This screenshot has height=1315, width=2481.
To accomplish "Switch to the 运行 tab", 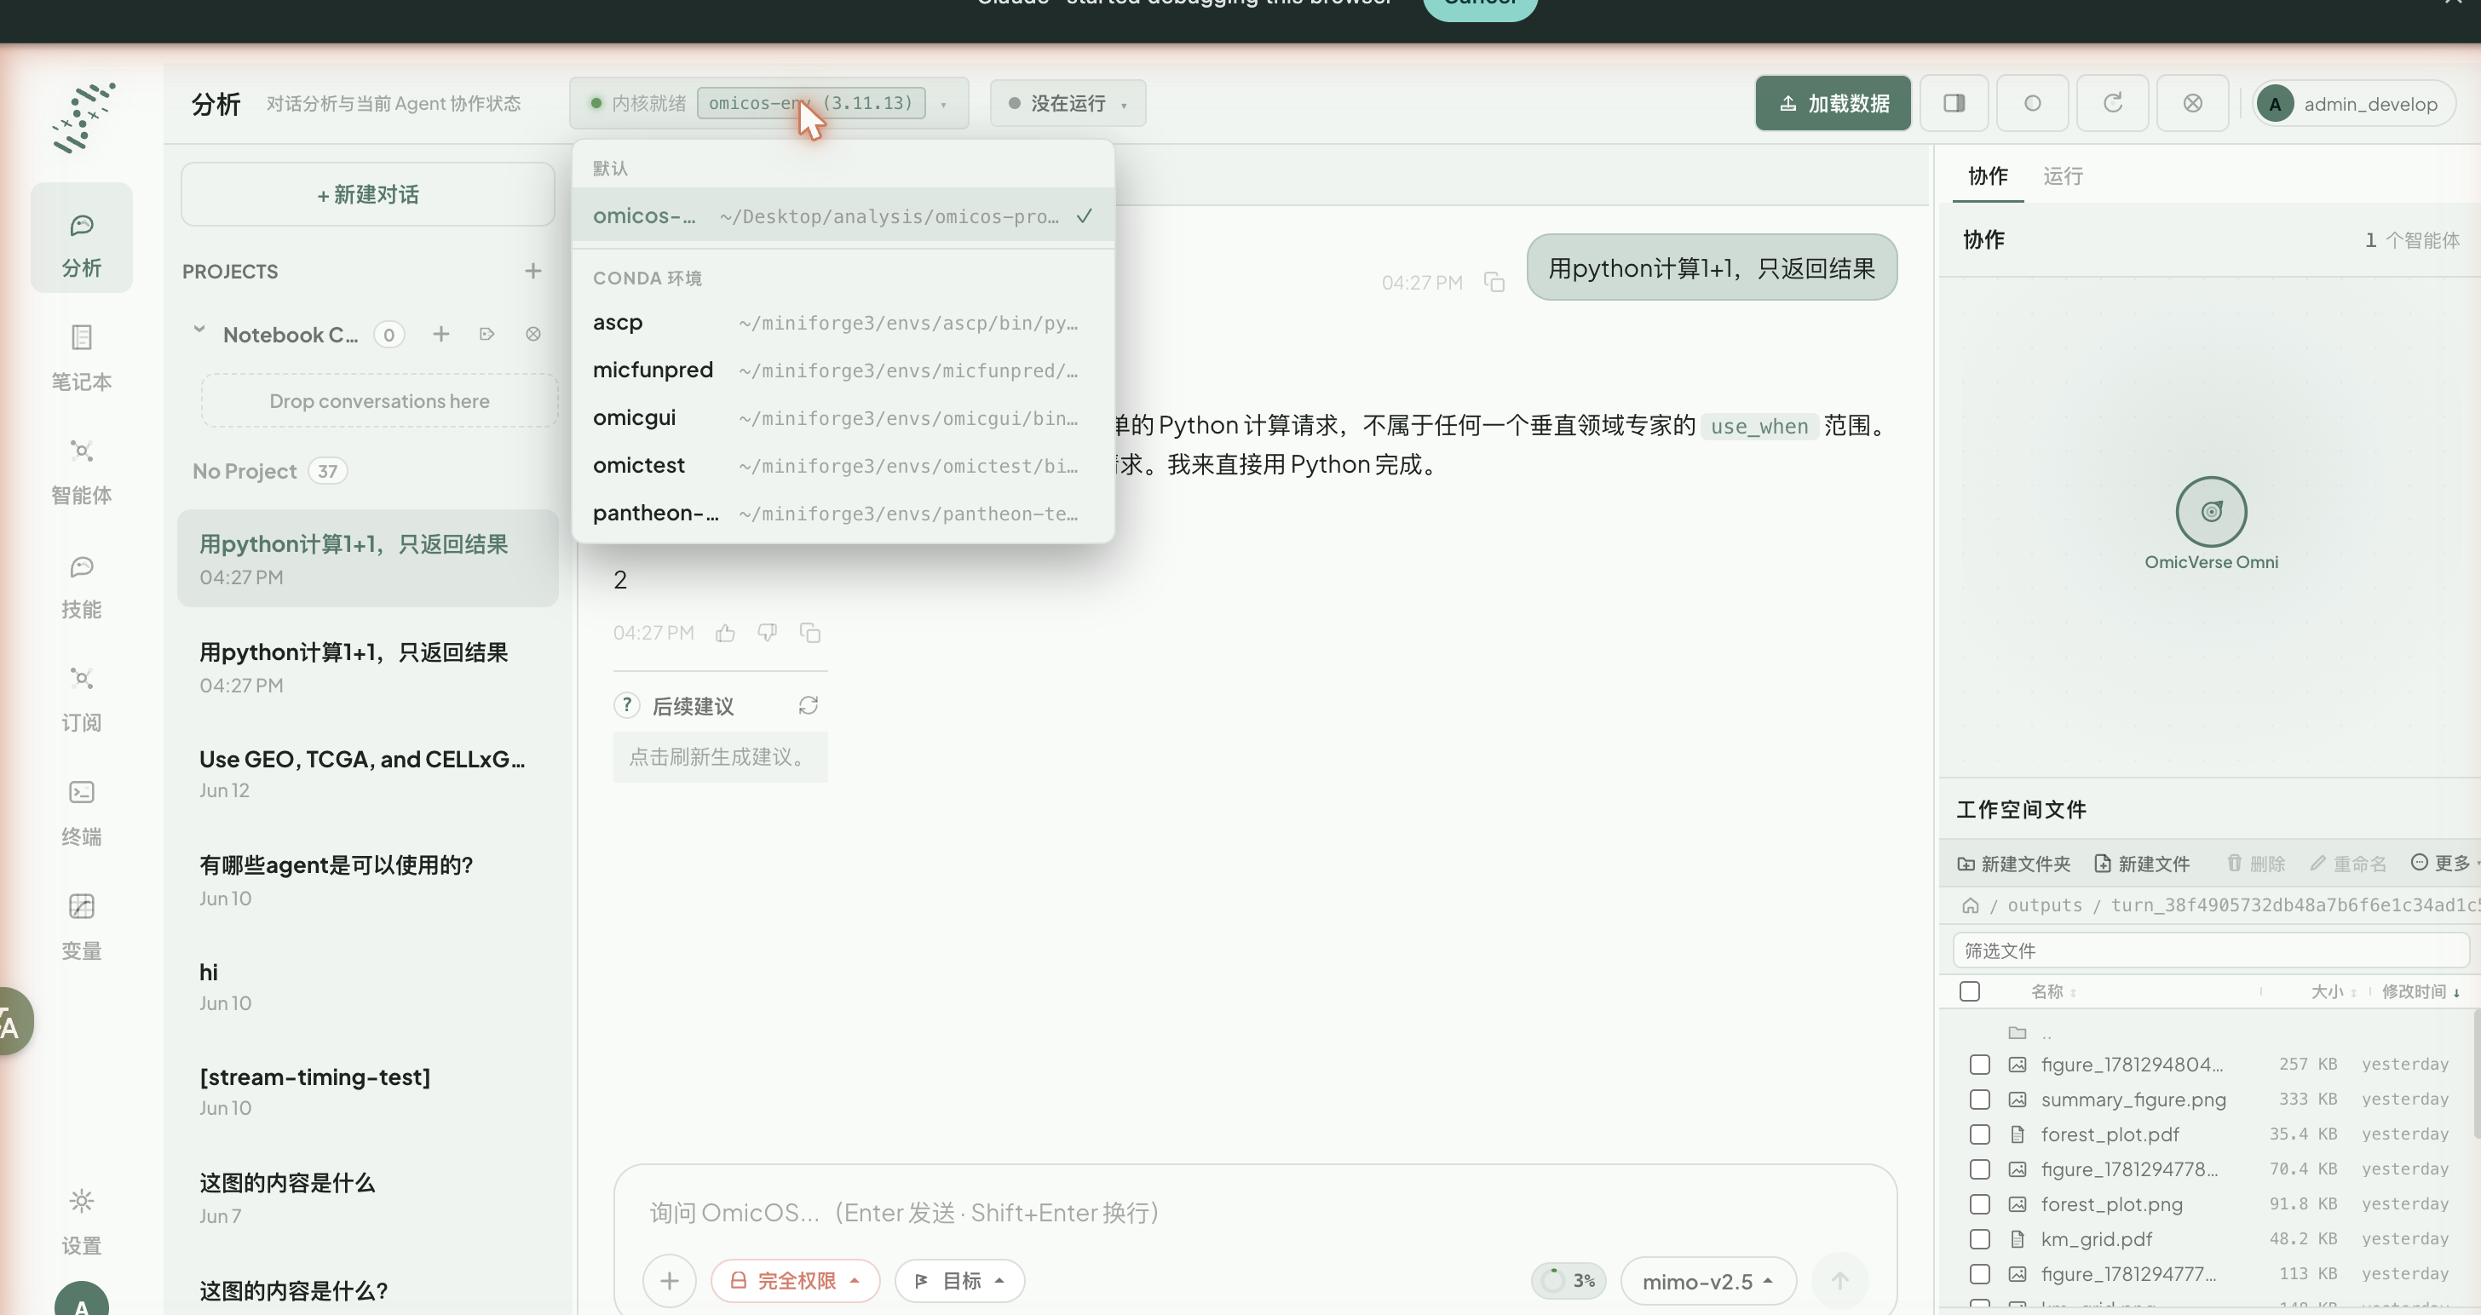I will pyautogui.click(x=2062, y=176).
